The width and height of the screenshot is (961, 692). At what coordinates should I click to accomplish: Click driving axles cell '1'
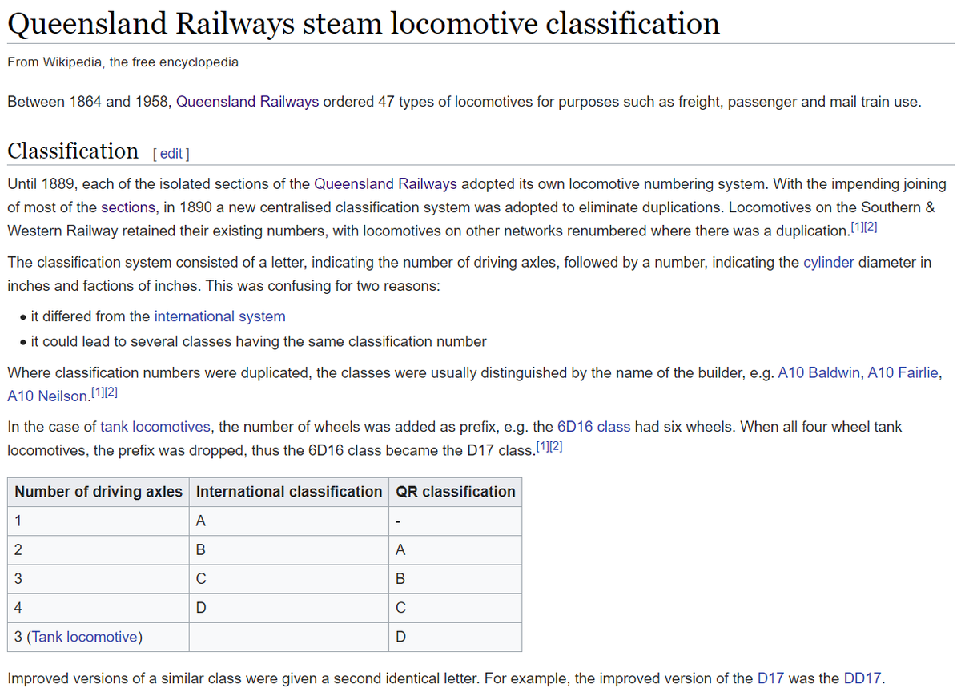pyautogui.click(x=99, y=521)
